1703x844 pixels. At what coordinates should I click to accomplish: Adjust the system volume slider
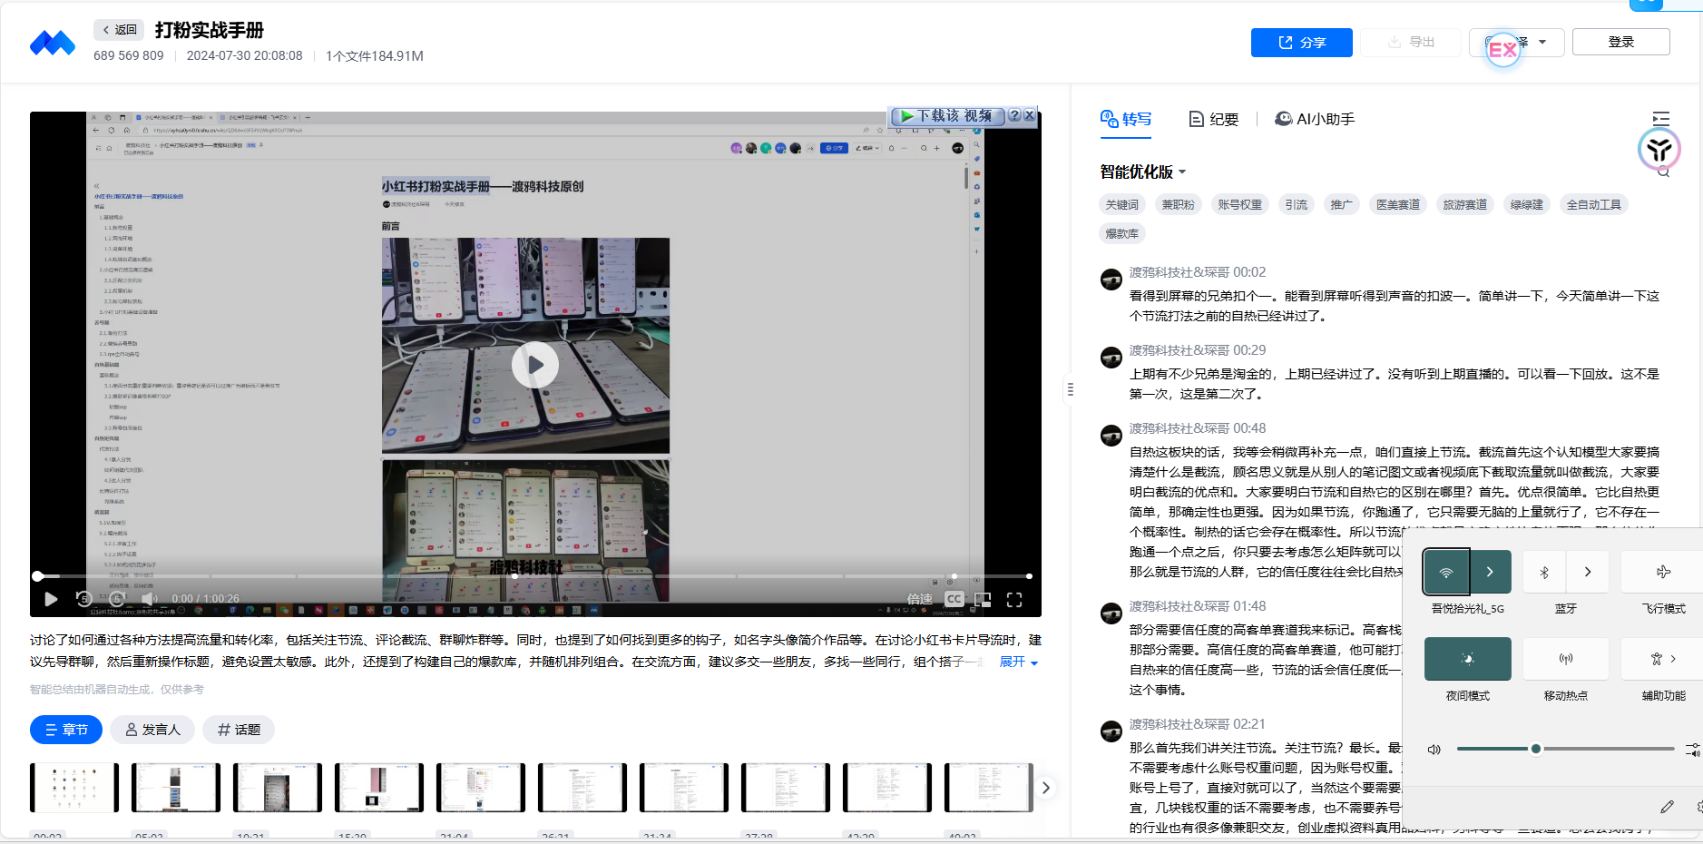(x=1566, y=749)
